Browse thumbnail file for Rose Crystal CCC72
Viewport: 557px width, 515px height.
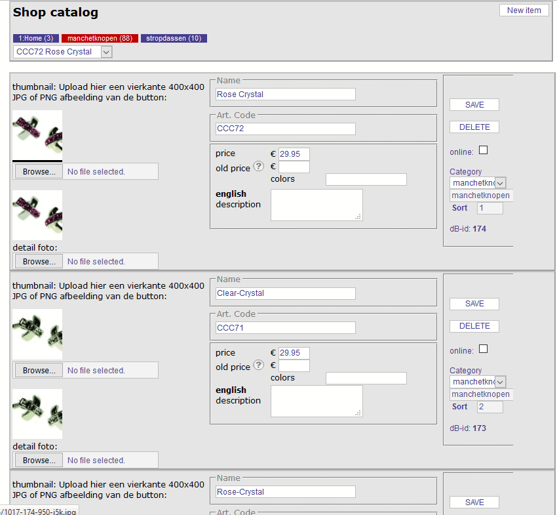[39, 171]
